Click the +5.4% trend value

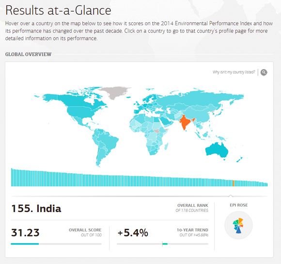pyautogui.click(x=133, y=232)
